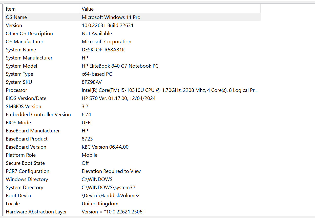Select the Embedded Controller Version row
This screenshot has height=218, width=315.
click(133, 114)
